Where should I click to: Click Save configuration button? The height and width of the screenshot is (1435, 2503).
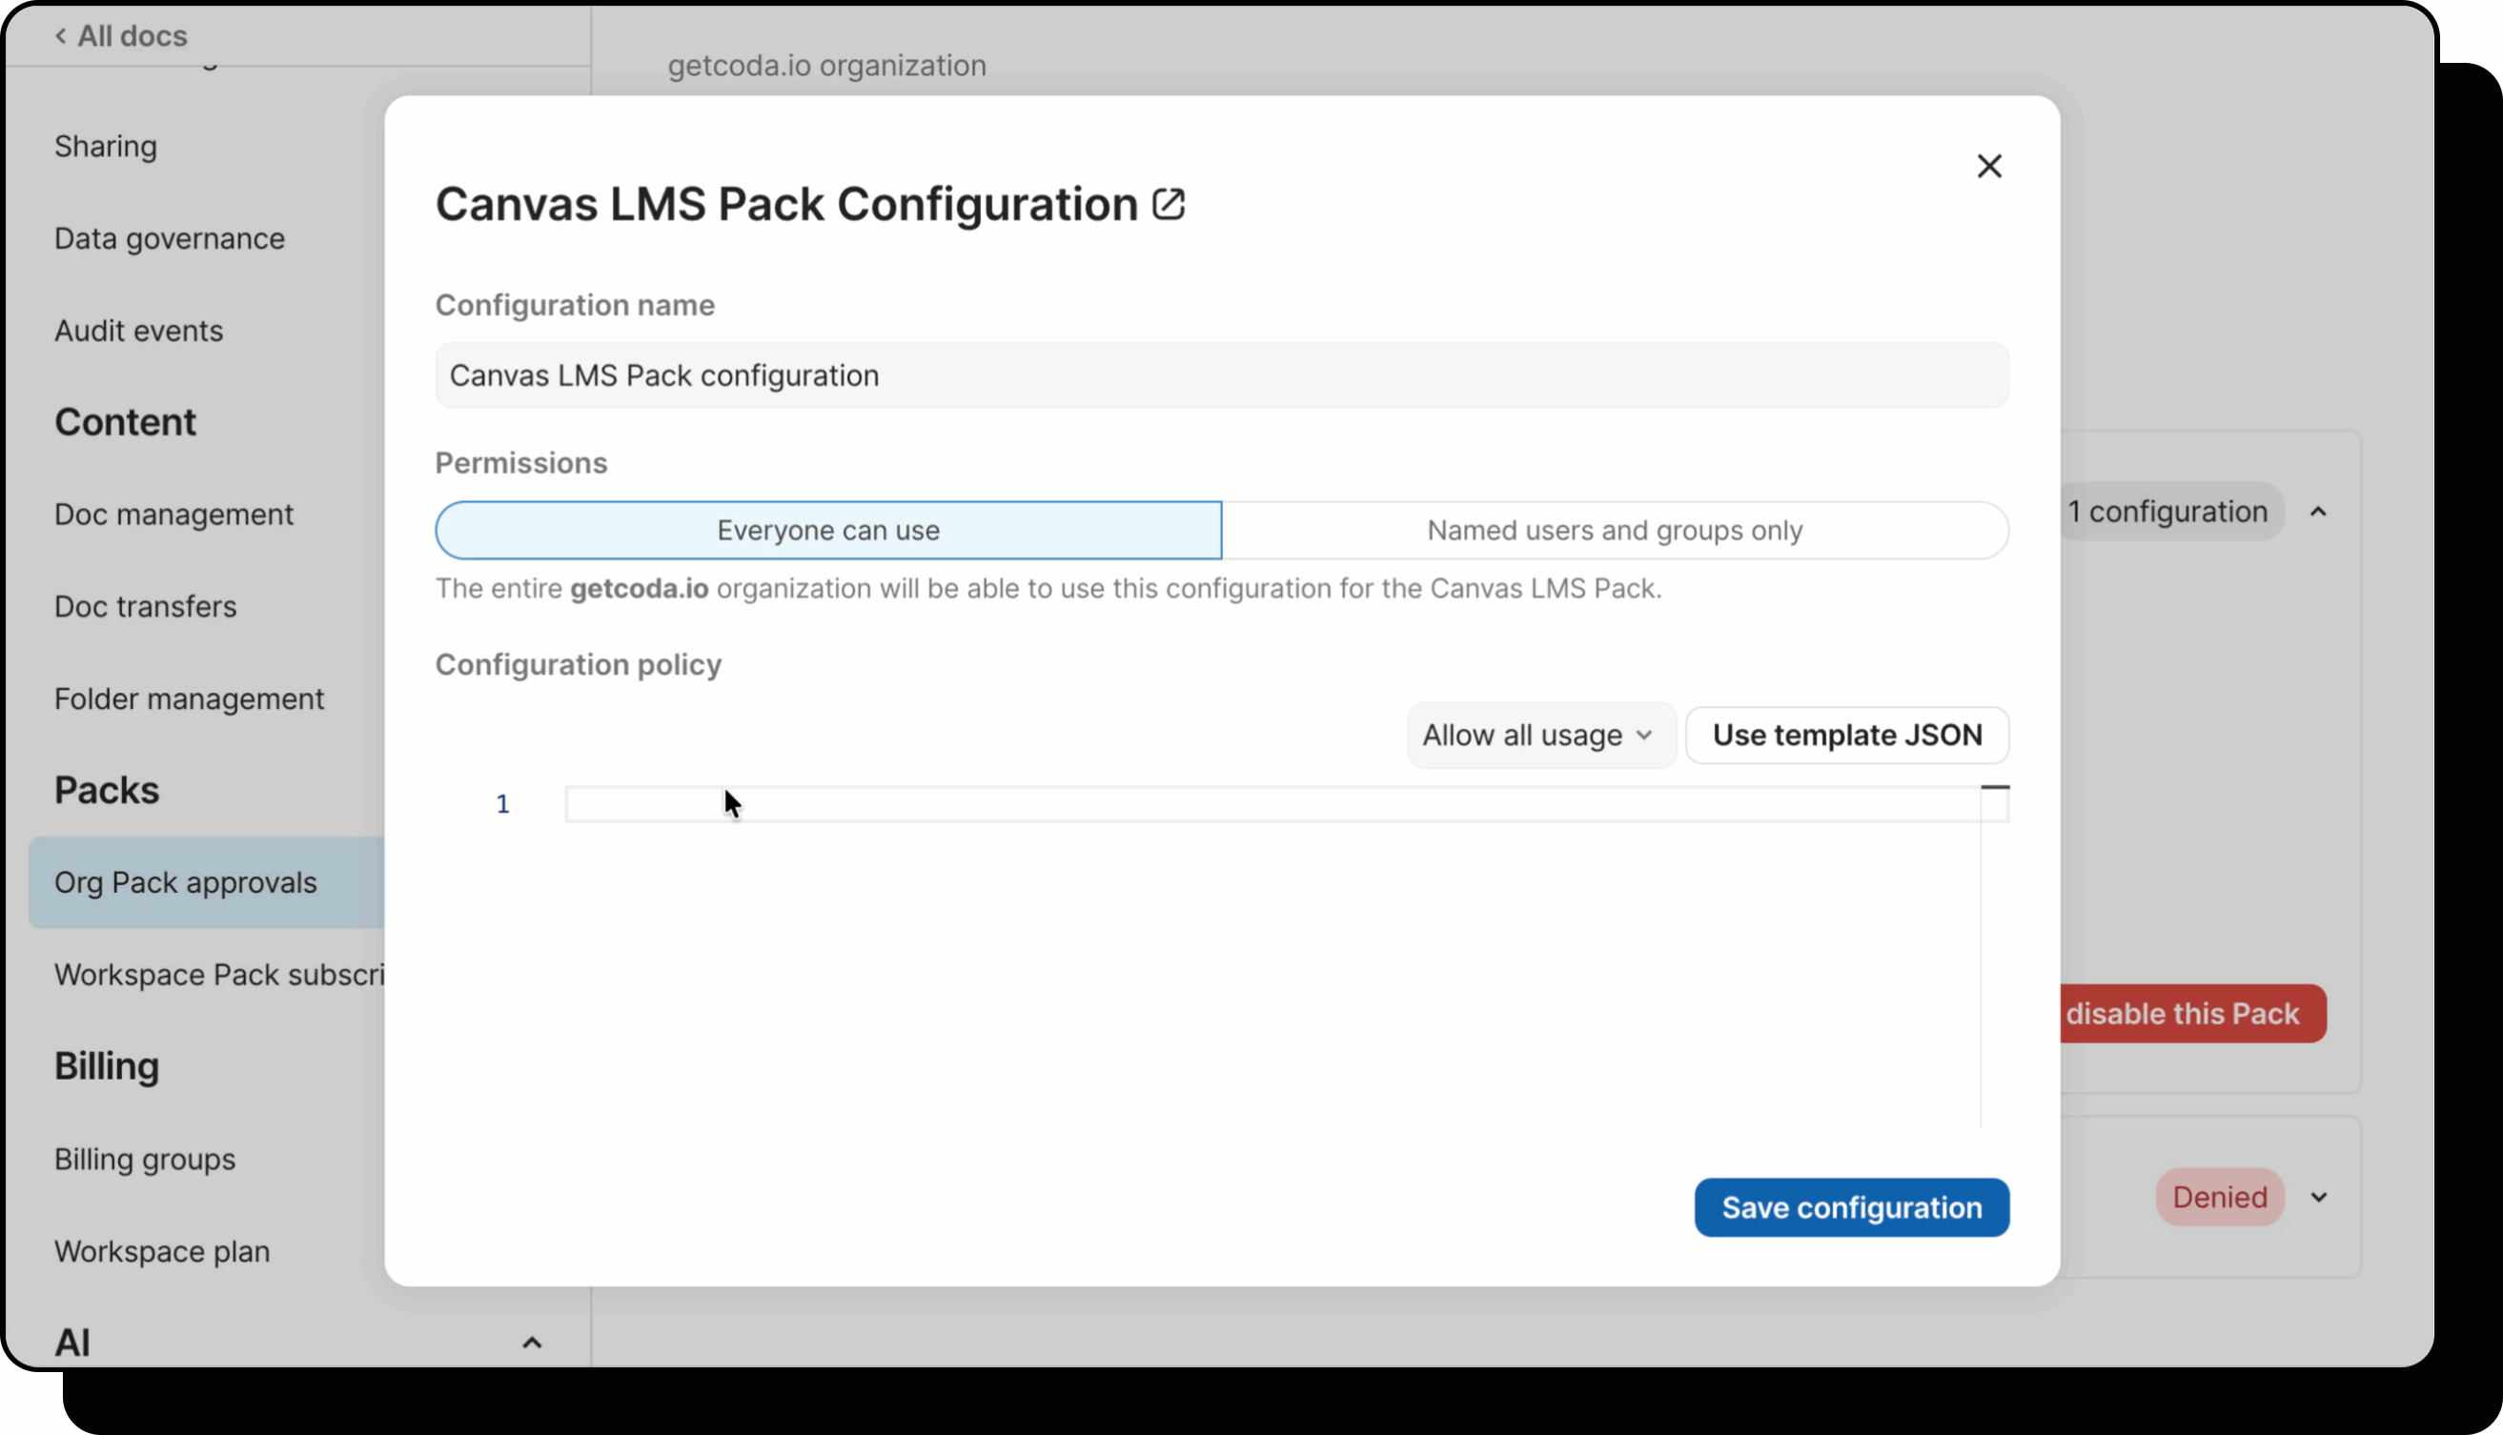tap(1851, 1207)
